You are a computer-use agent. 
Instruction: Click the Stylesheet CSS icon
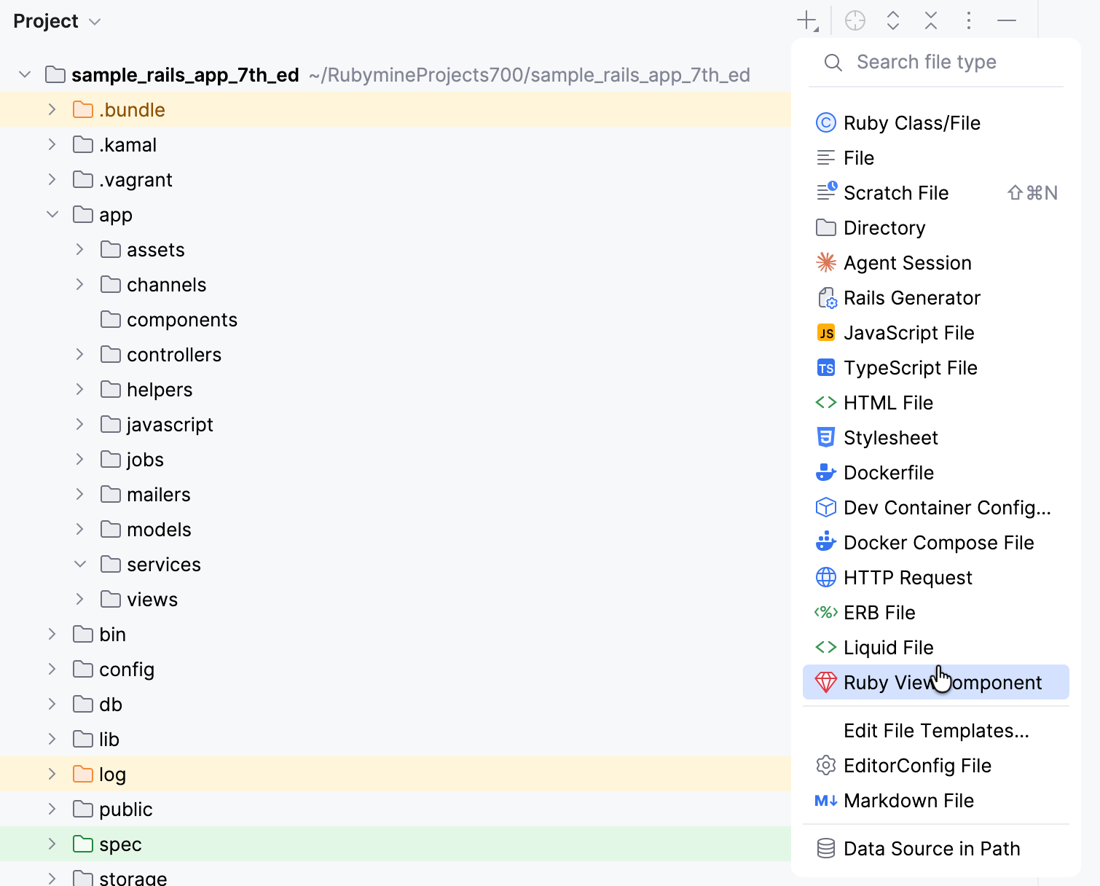(825, 437)
